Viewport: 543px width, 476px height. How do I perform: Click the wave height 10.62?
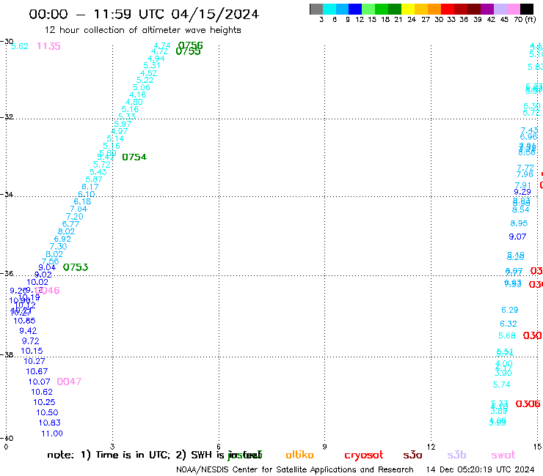(42, 392)
